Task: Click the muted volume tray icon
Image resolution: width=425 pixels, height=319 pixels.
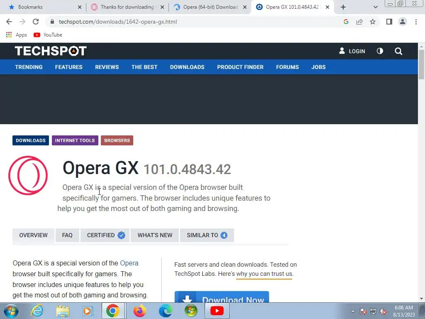Action: 383,312
